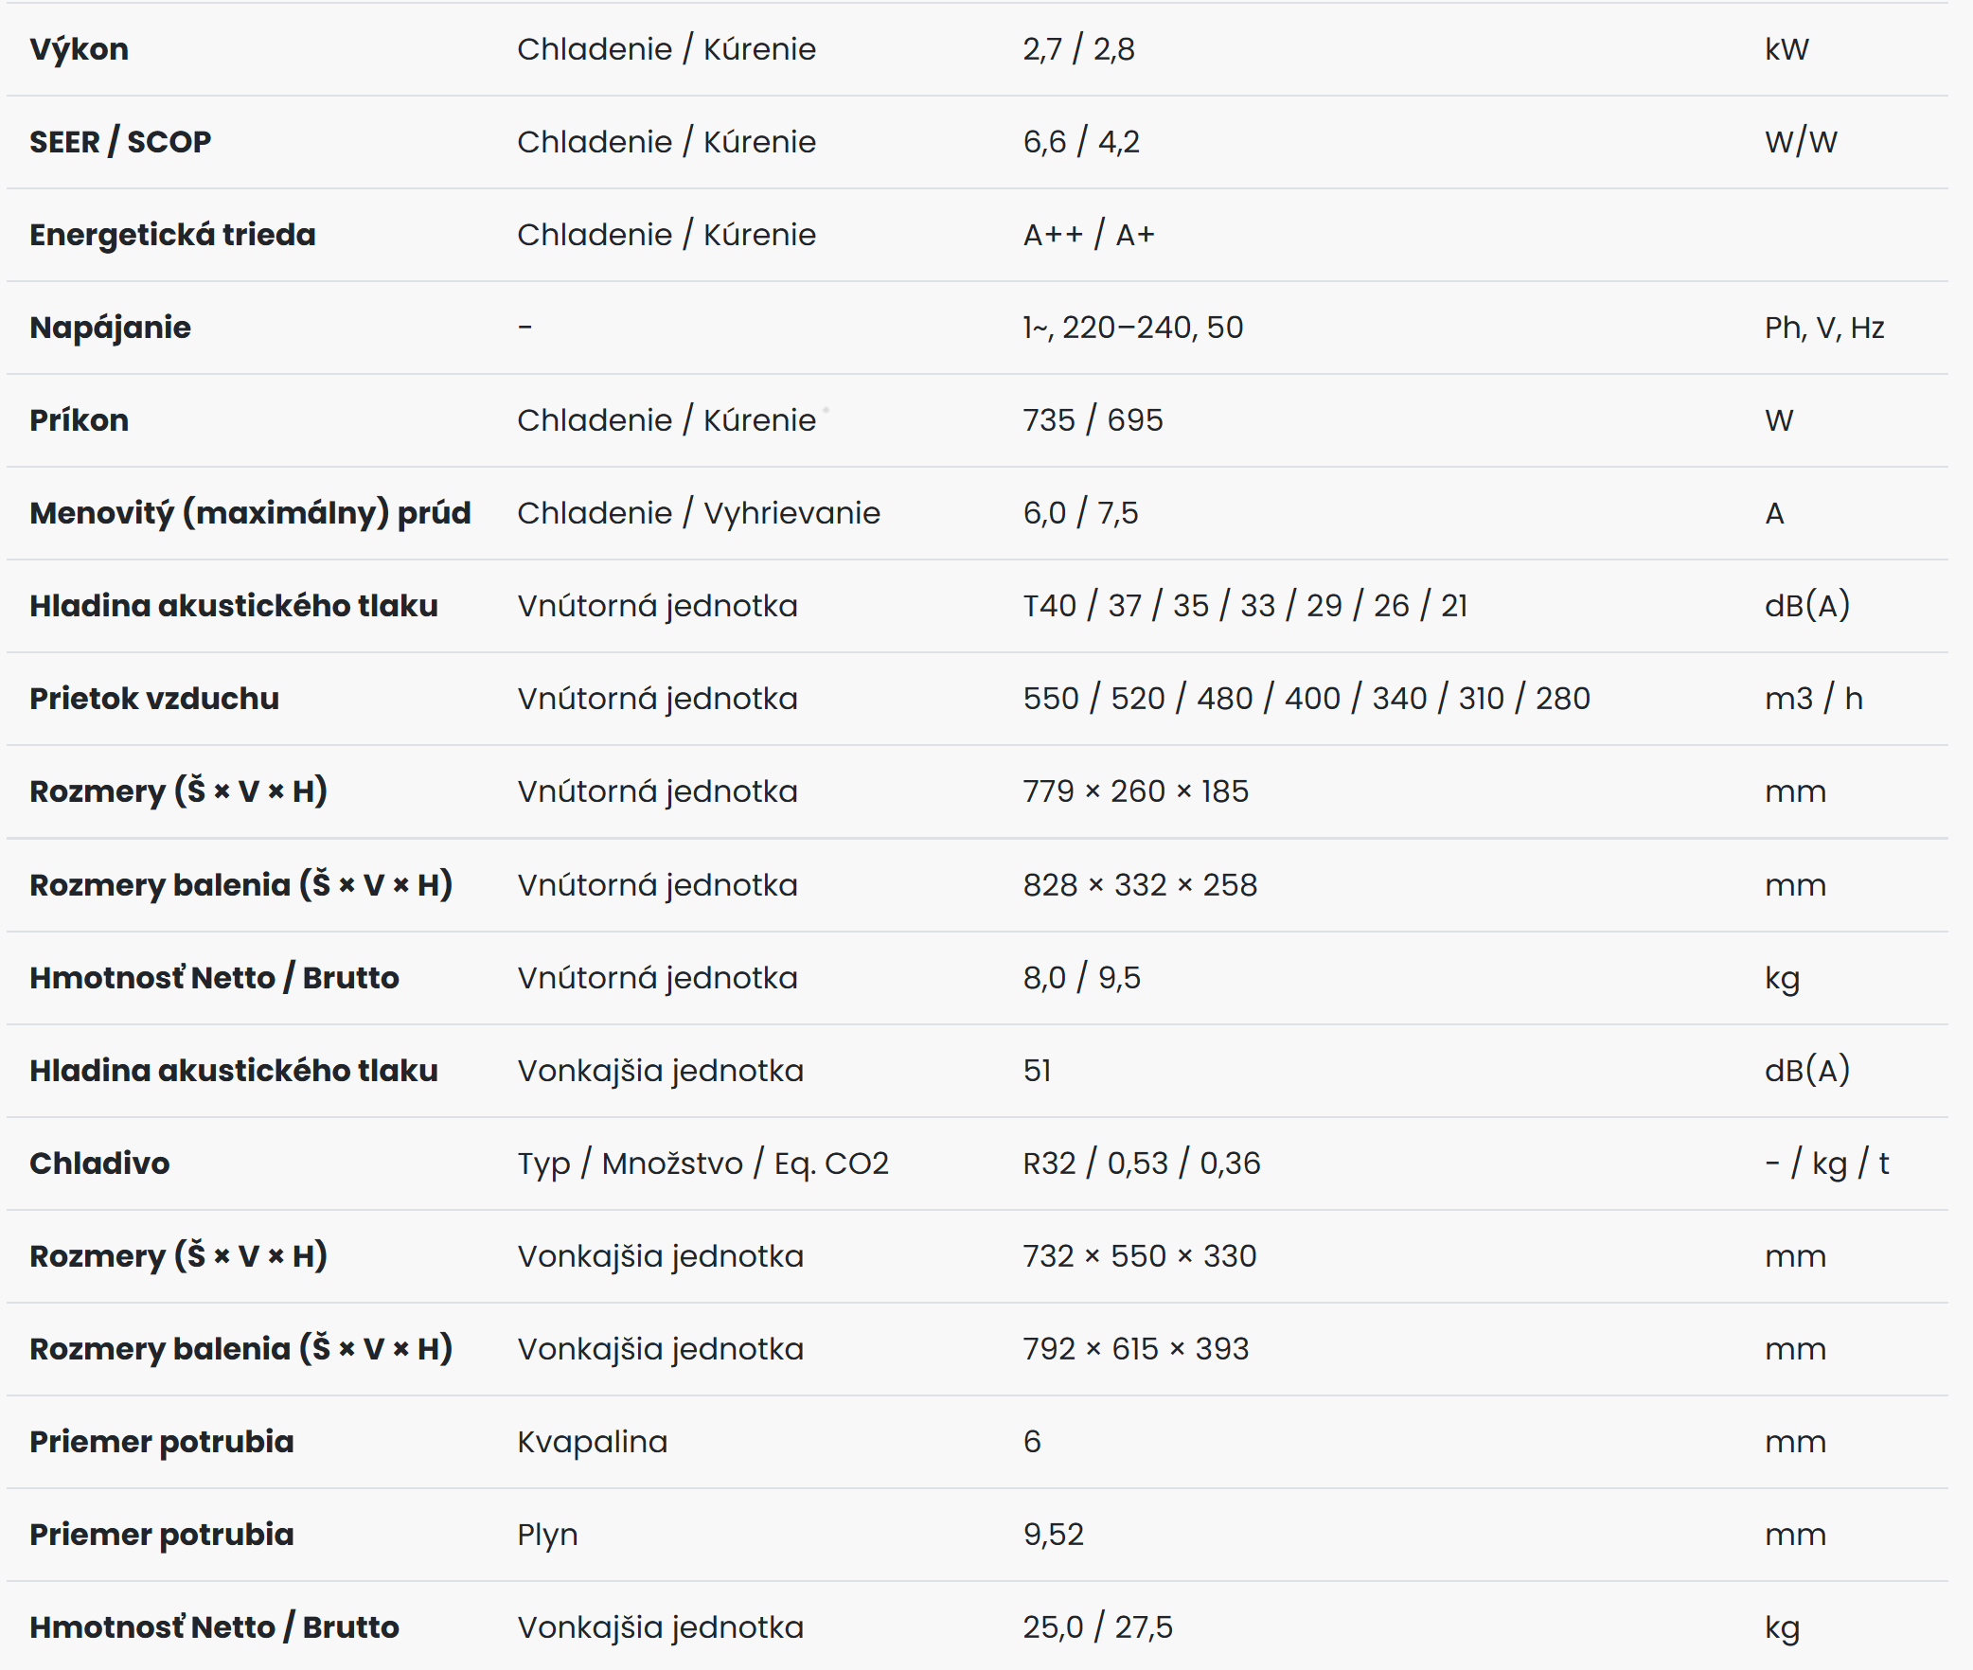Click the Príkon row label
The image size is (1973, 1670).
79,420
